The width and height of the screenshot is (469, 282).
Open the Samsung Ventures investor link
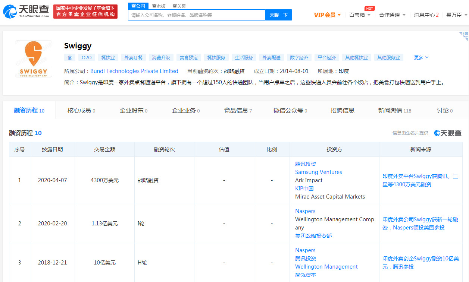318,172
